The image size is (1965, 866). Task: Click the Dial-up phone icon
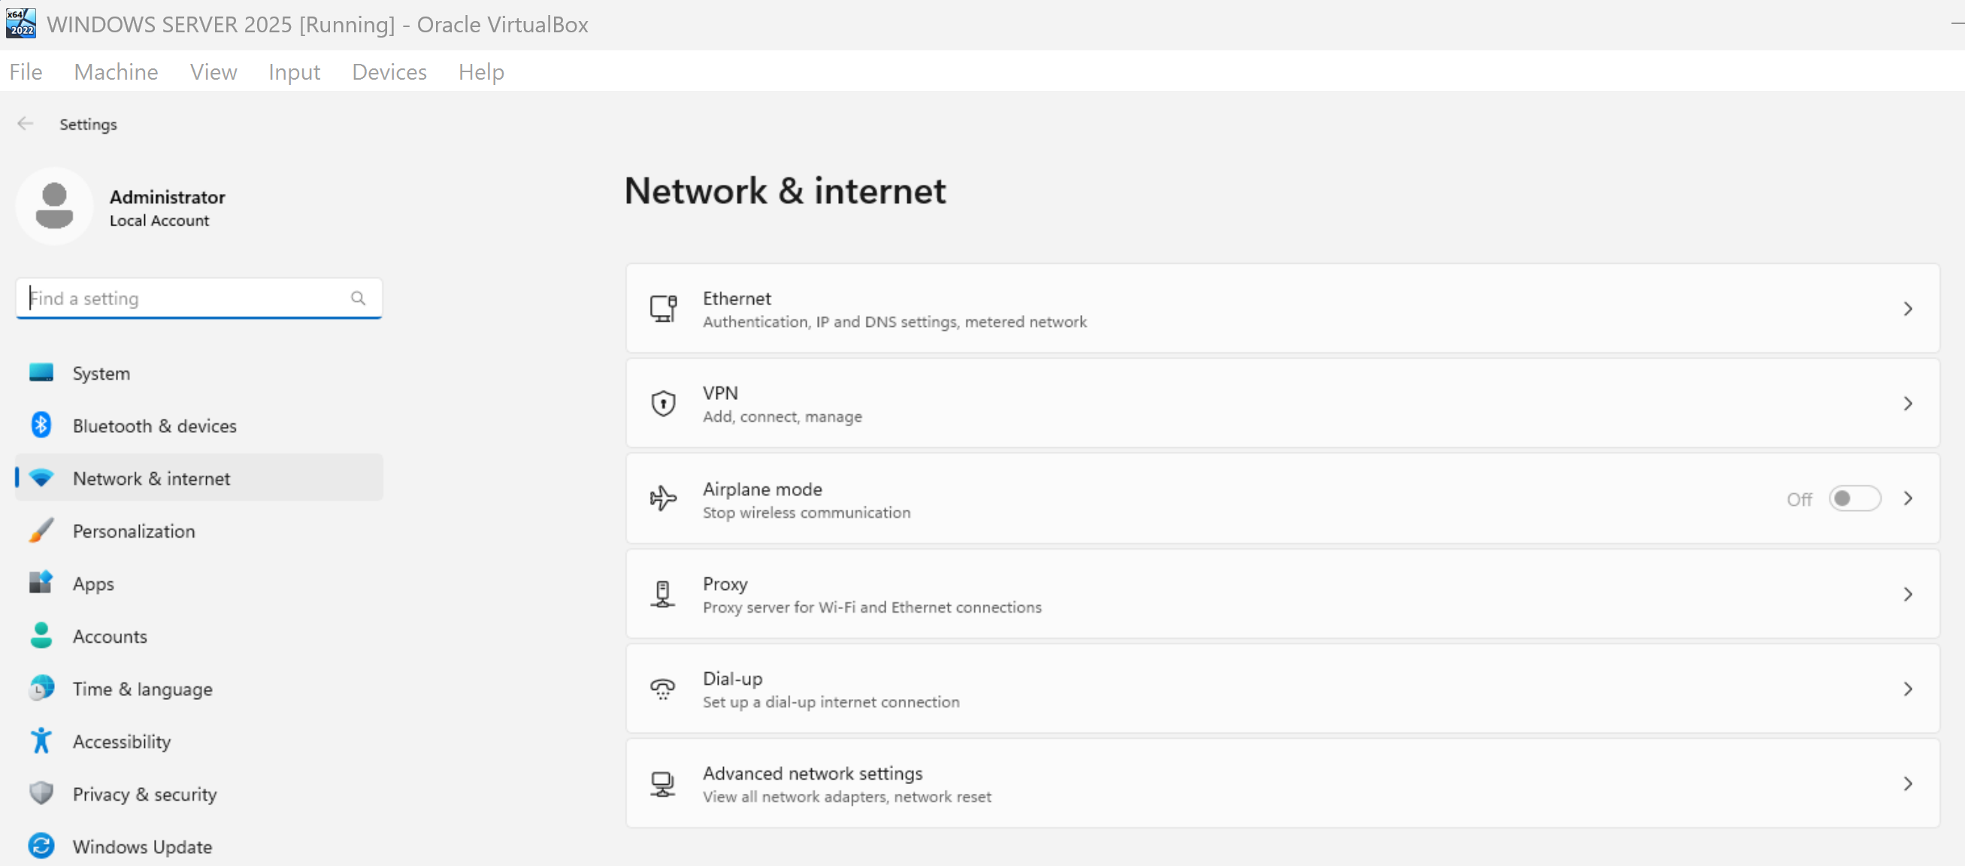663,689
